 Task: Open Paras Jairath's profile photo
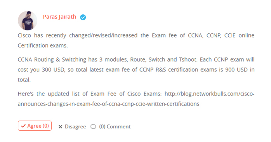(x=28, y=21)
